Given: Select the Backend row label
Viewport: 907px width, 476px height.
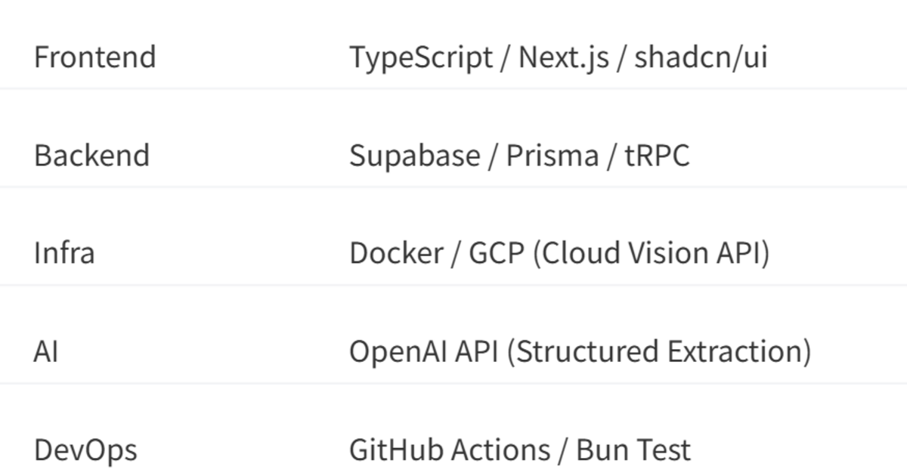Looking at the screenshot, I should (92, 156).
